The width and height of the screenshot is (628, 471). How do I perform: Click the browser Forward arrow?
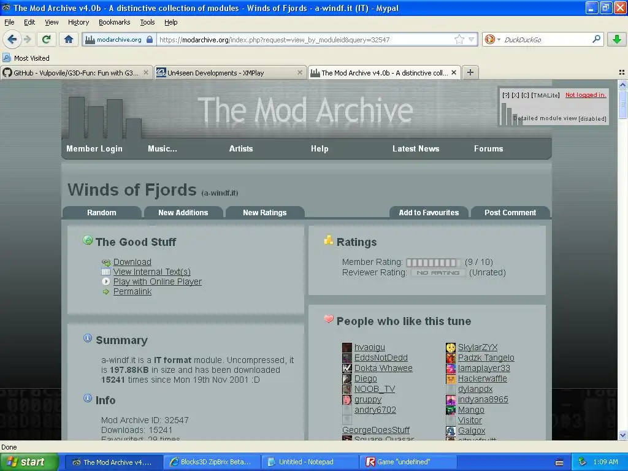pos(27,39)
